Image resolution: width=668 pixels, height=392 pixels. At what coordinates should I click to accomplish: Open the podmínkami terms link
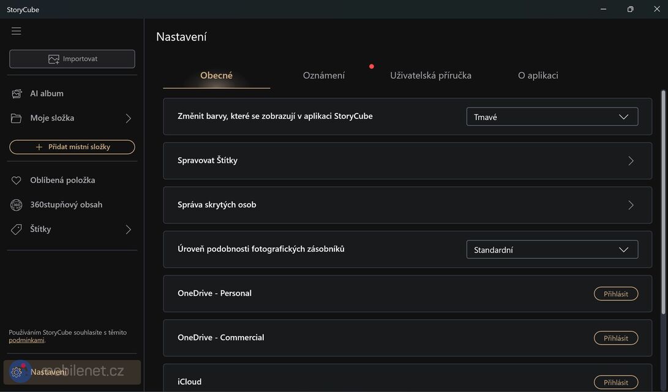(x=26, y=341)
